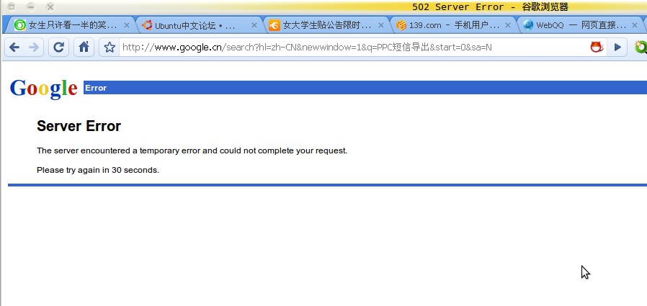Bookmark this page with the star icon
647x306 pixels.
click(110, 48)
